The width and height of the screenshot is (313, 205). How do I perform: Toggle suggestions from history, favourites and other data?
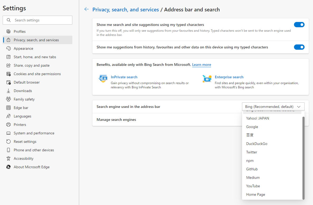299,47
